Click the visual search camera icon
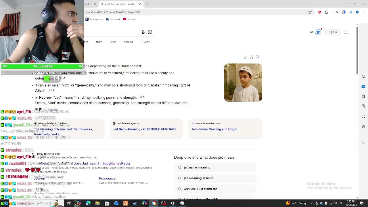 coord(150,32)
